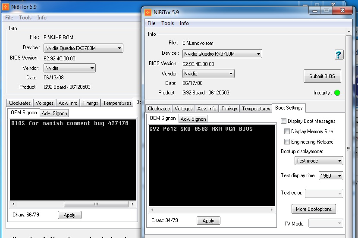The height and width of the screenshot is (238, 358).
Task: Open Tools menu in front NiBiTor window
Action: coord(167,23)
